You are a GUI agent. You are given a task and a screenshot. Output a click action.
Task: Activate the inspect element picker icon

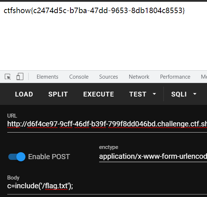pyautogui.click(x=8, y=77)
